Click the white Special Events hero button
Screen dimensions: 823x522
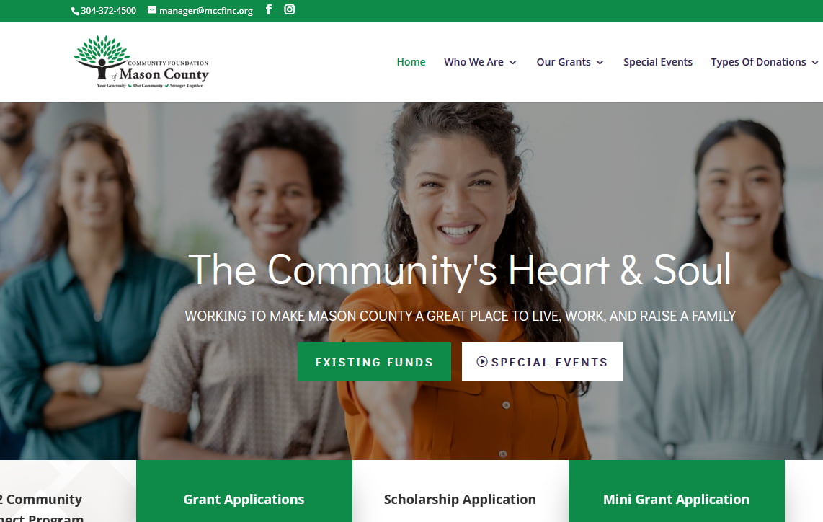542,362
